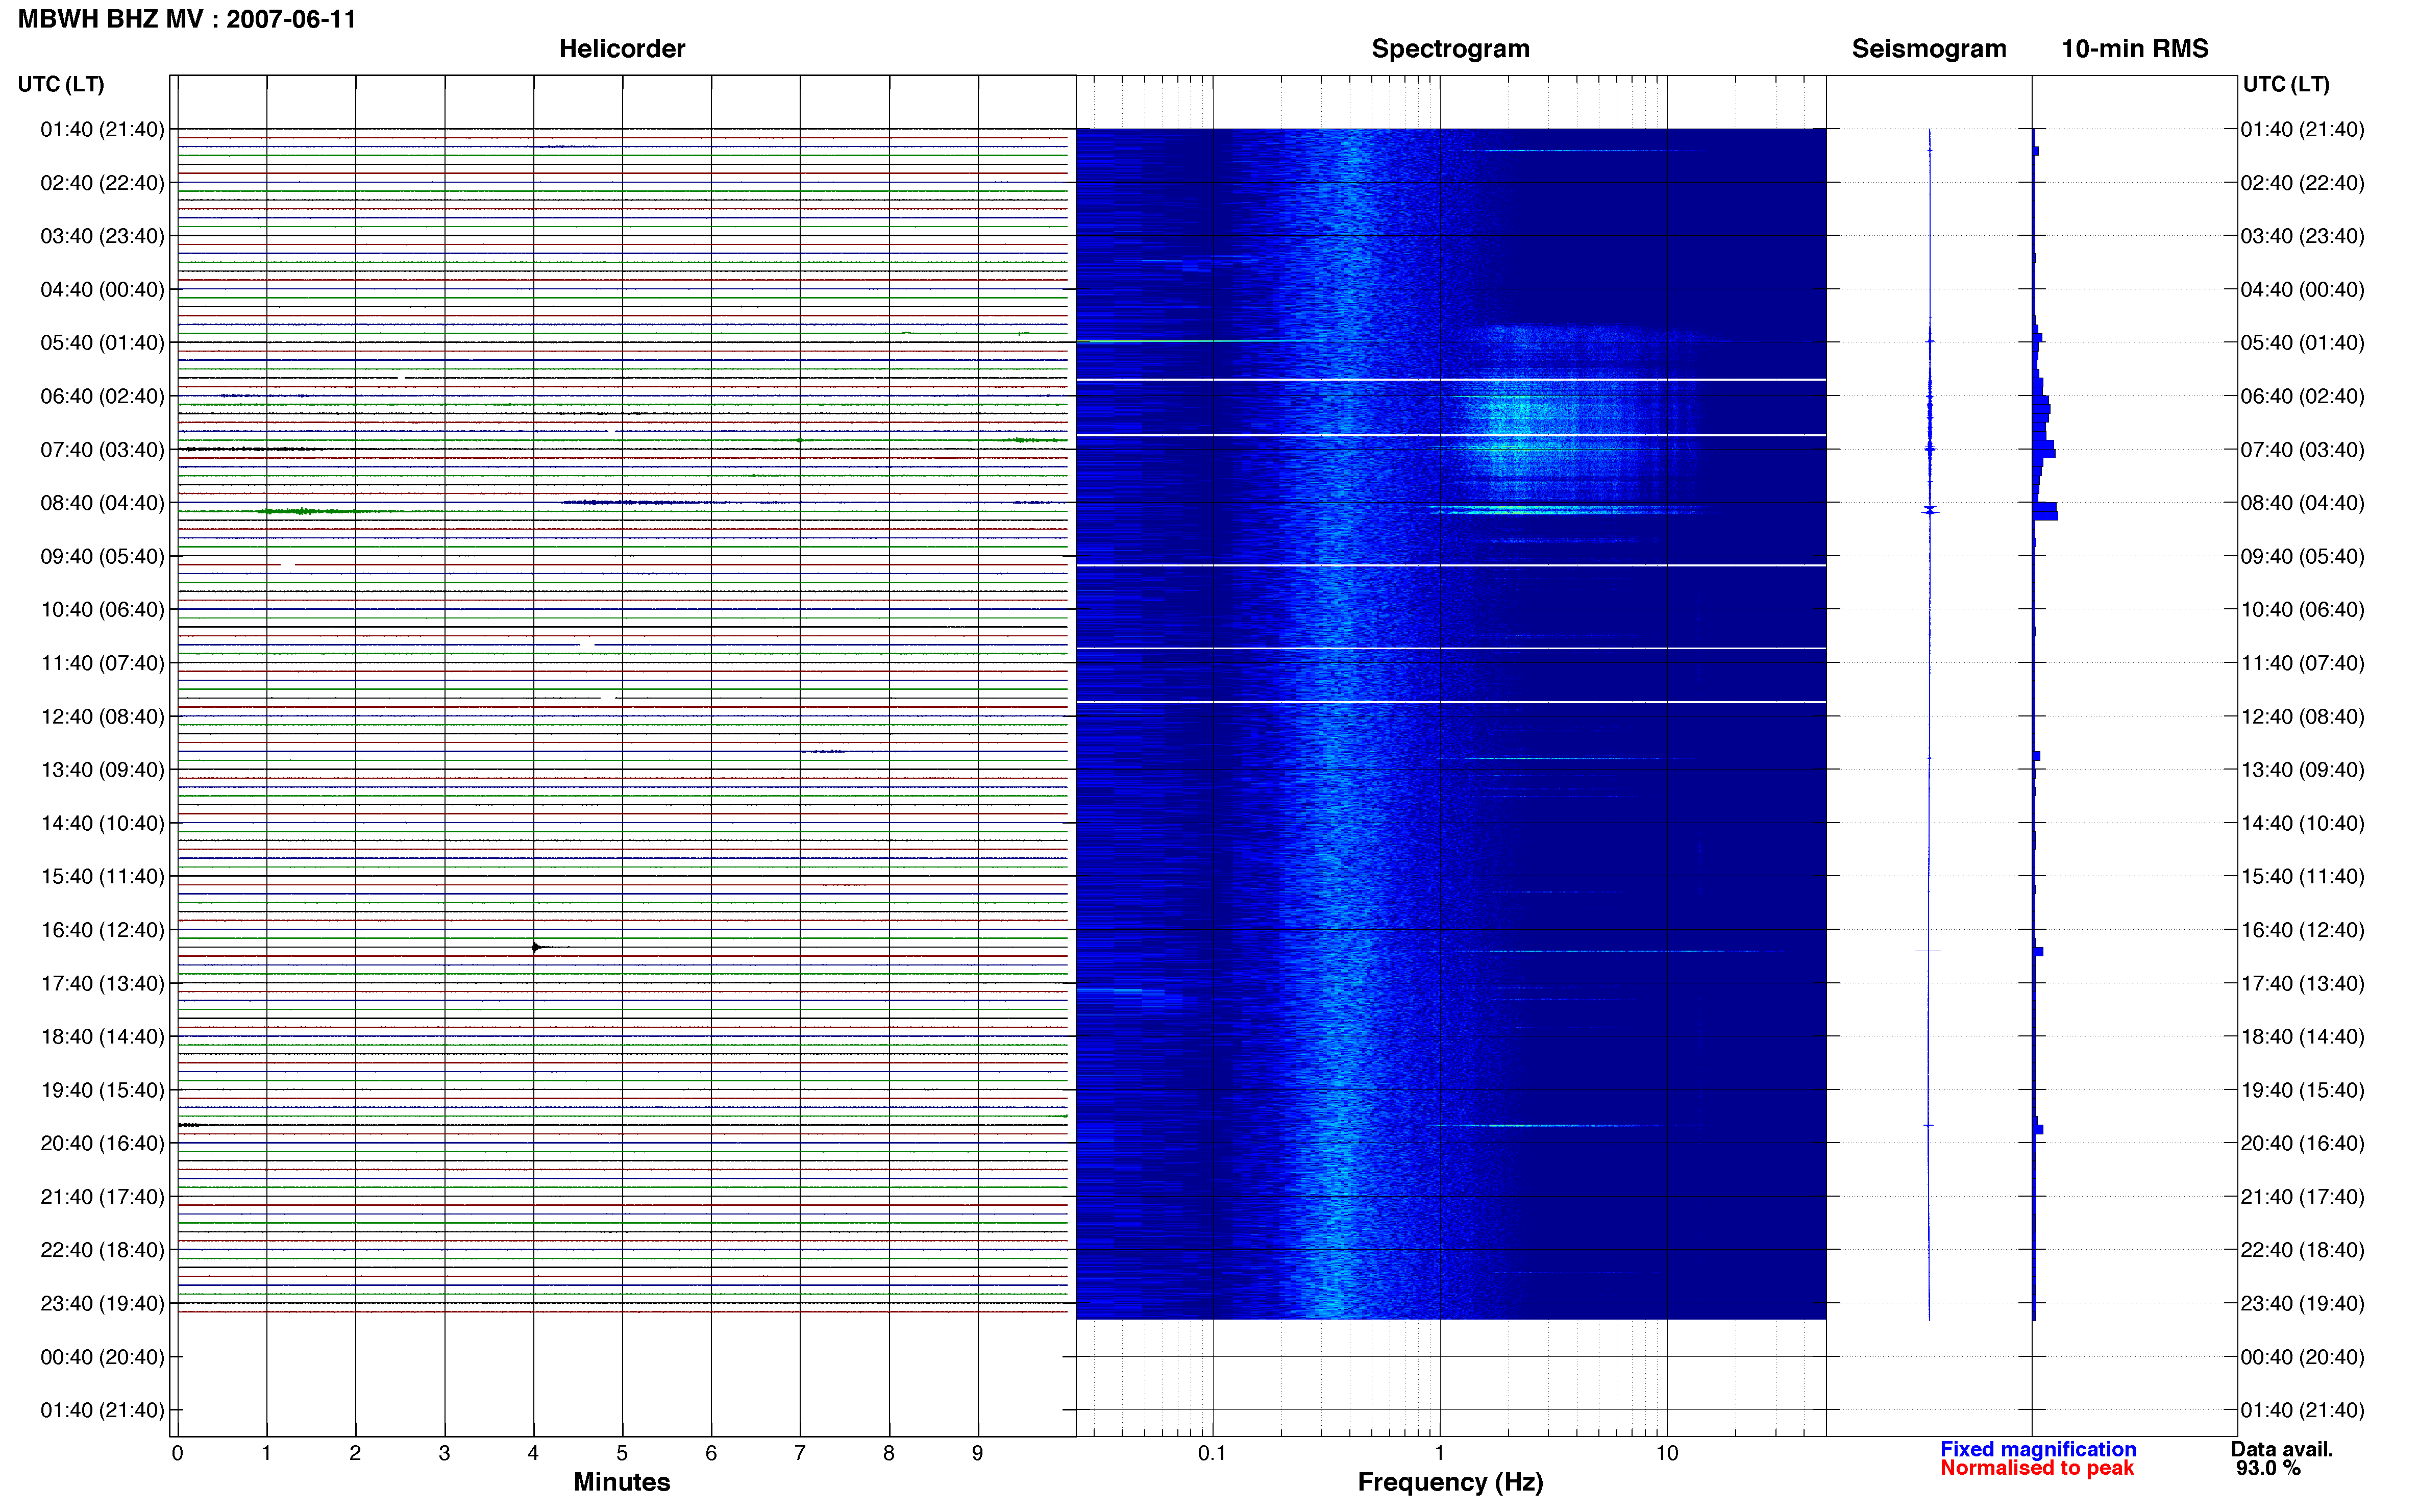Click the 09:40 (05:40) label on helicorder axis
2419x1512 pixels.
pos(102,556)
